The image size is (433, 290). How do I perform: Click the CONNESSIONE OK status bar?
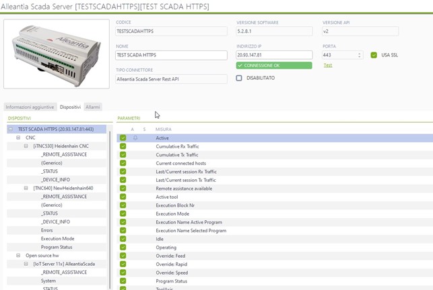pyautogui.click(x=274, y=66)
